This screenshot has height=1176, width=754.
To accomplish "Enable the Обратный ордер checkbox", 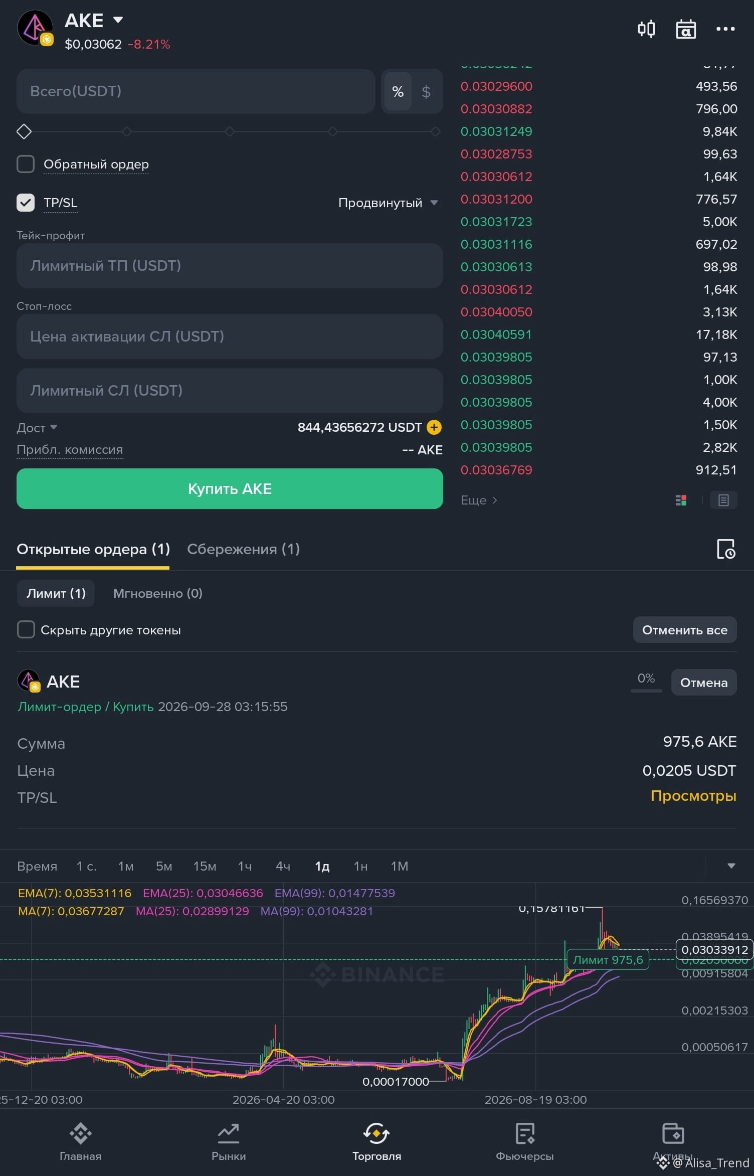I will 26,164.
